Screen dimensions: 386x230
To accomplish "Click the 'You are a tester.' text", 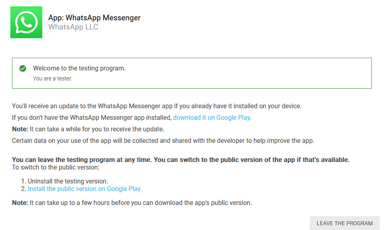I will click(52, 78).
